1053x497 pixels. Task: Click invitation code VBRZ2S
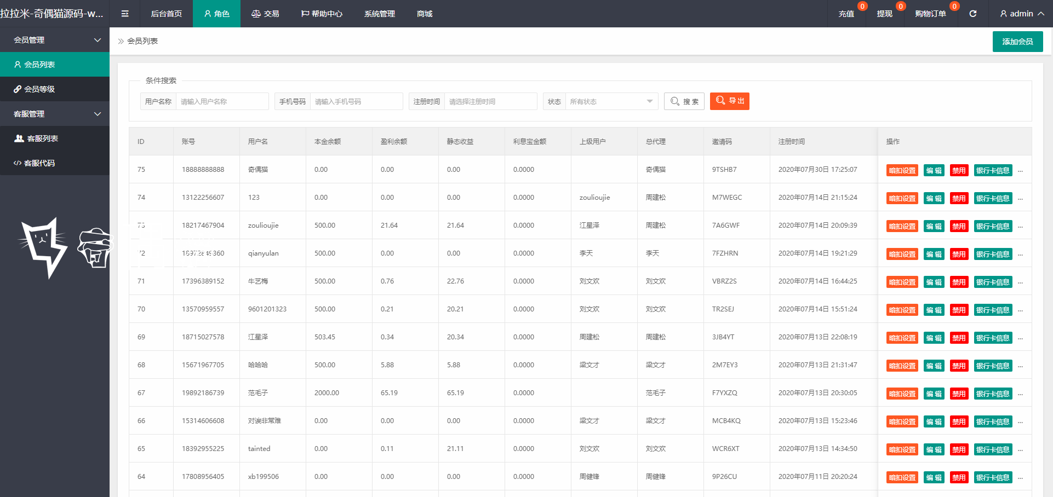pyautogui.click(x=724, y=281)
